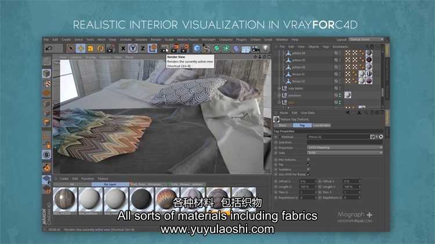Open Create menu in Material Manager

pos(64,179)
